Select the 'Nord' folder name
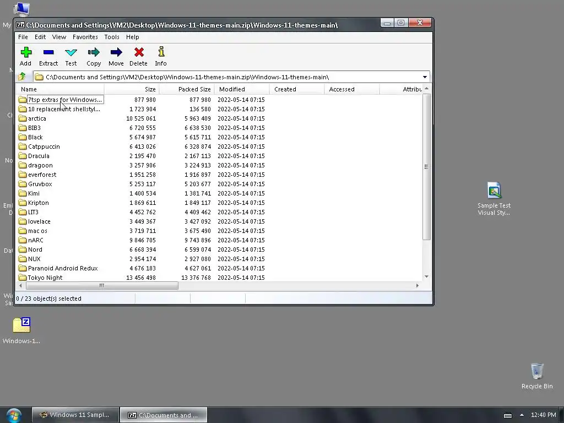The width and height of the screenshot is (564, 423). 35,250
